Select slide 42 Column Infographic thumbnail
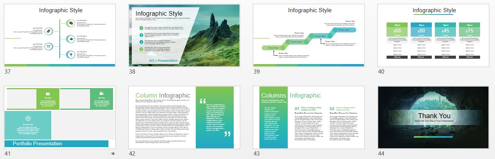This screenshot has width=495, height=159. pos(185,117)
